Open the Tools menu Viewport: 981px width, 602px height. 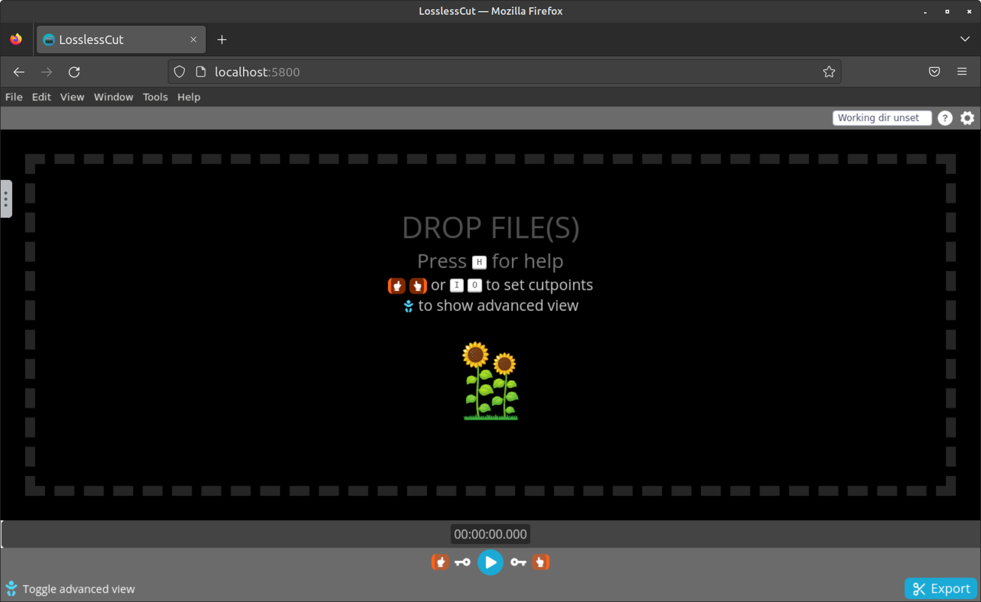155,97
